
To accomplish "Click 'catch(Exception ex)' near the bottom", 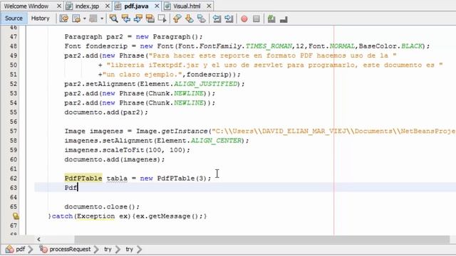I will coord(92,216).
